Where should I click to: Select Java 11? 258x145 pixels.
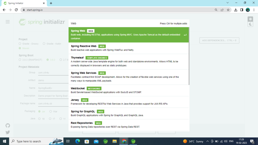(62, 119)
